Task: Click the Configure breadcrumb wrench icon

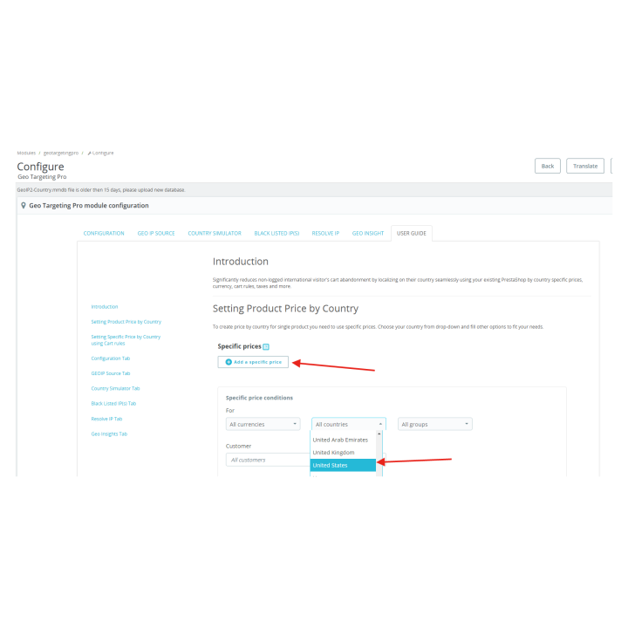Action: point(89,153)
